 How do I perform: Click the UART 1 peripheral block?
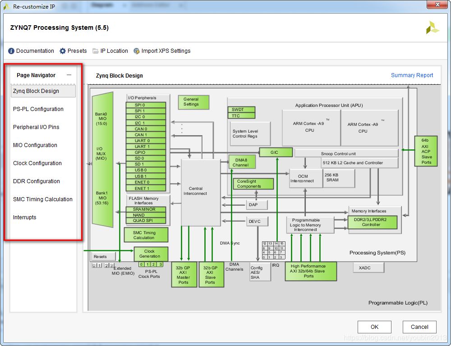[146, 147]
